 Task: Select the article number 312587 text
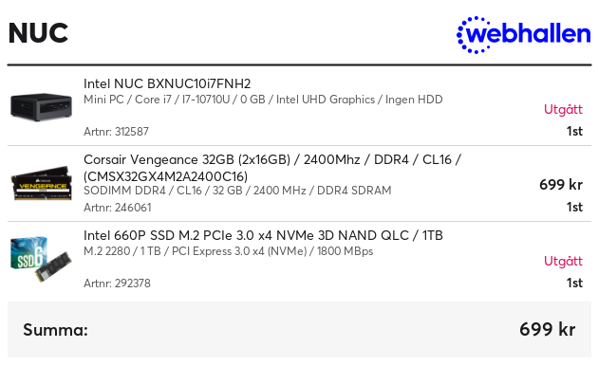click(x=116, y=132)
